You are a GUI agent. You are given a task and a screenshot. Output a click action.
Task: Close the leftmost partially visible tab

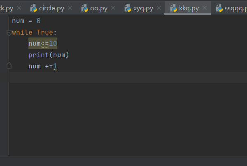(19, 8)
